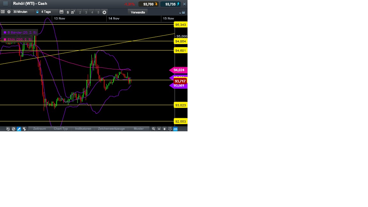The height and width of the screenshot is (207, 368).
Task: Expand the up/down arrows selector in bottom toolbar
Action: (24, 129)
